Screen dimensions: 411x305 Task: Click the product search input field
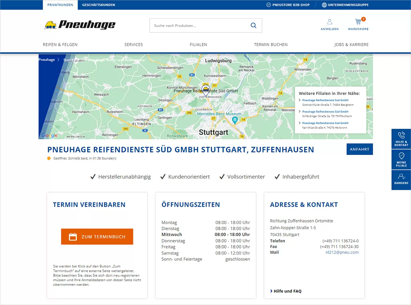click(x=193, y=25)
